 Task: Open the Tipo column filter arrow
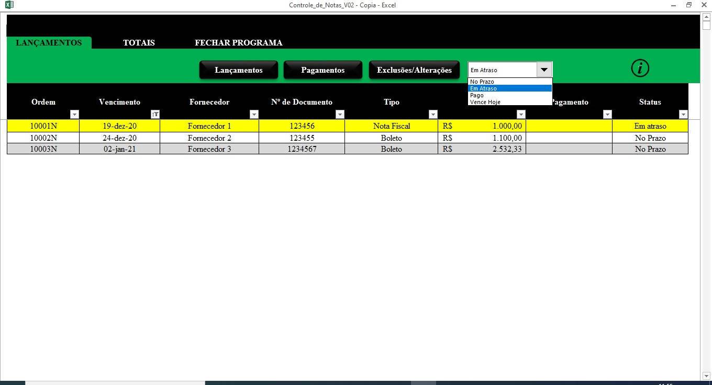[x=433, y=114]
